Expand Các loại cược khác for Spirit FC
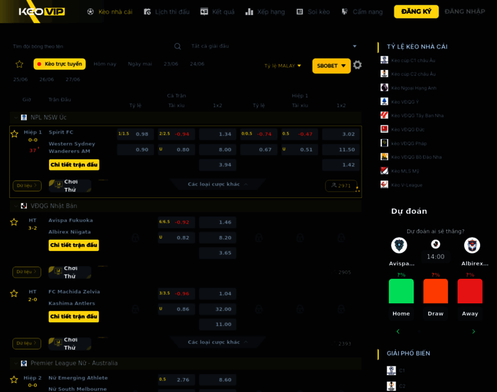Screen dimensions: 497x392 [217, 184]
